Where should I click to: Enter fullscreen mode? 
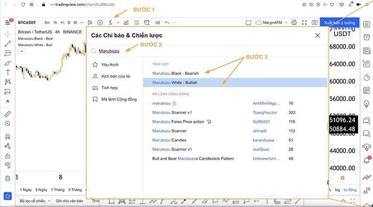304,22
